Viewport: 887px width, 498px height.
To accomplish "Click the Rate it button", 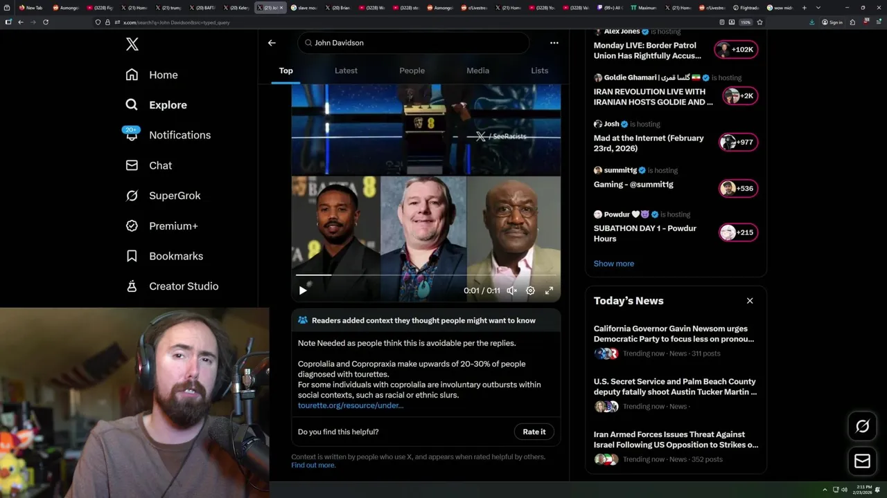I will pyautogui.click(x=534, y=432).
